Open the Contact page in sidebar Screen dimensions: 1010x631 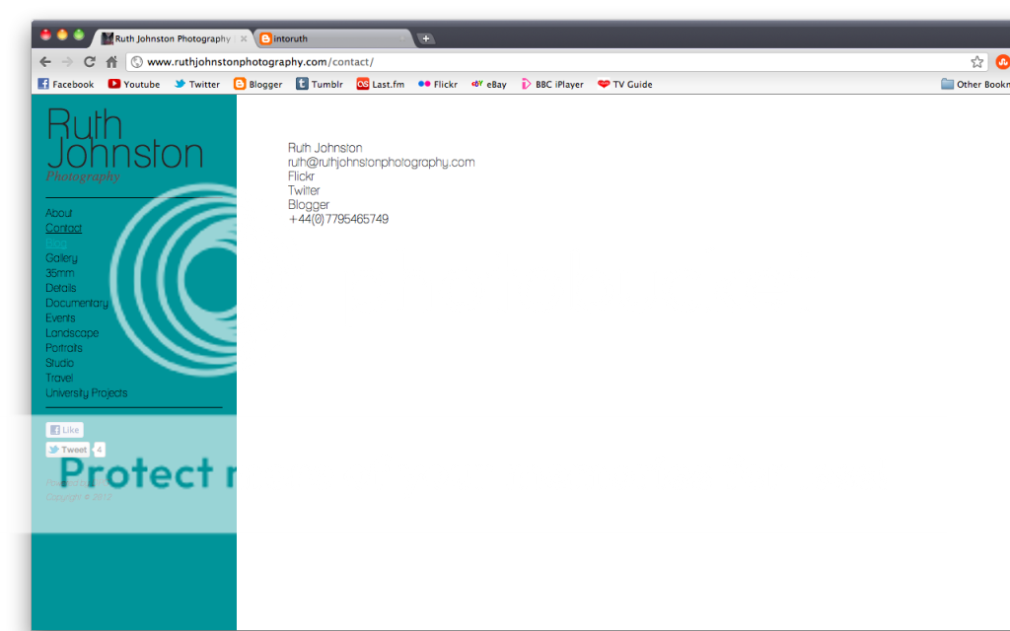pos(64,228)
